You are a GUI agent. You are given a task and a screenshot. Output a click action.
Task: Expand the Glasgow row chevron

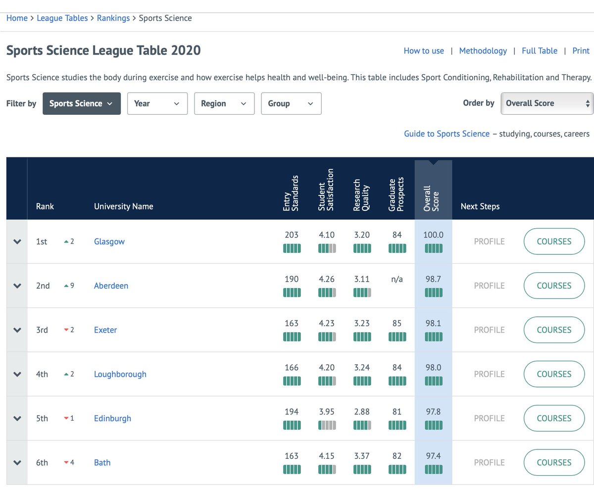pyautogui.click(x=17, y=242)
